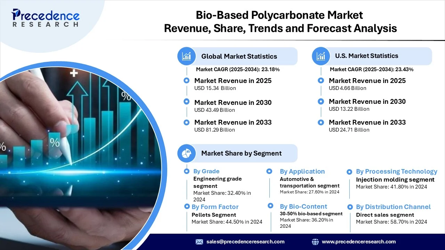
Task: Click the bullet beside By Grade
Action: pos(187,171)
